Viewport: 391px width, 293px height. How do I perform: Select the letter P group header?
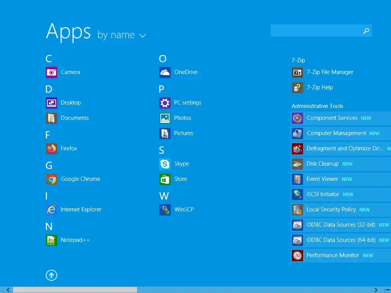coord(162,89)
